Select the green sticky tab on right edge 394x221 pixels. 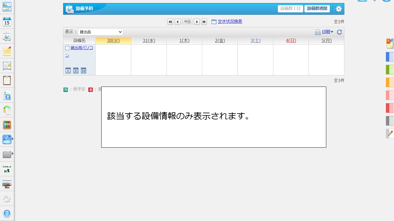click(390, 70)
